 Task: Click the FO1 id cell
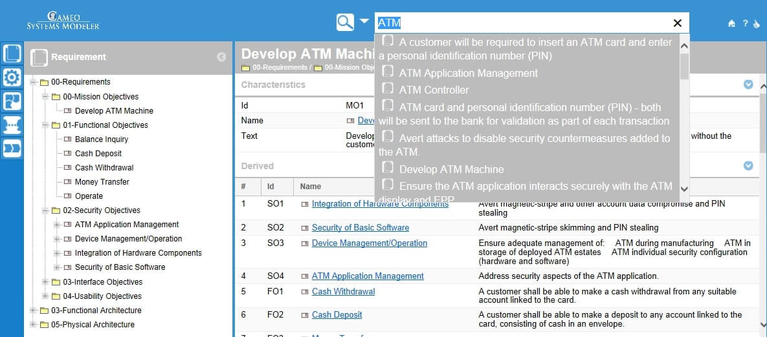pos(275,292)
